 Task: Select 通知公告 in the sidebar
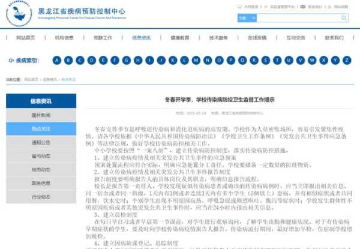[x=41, y=143]
